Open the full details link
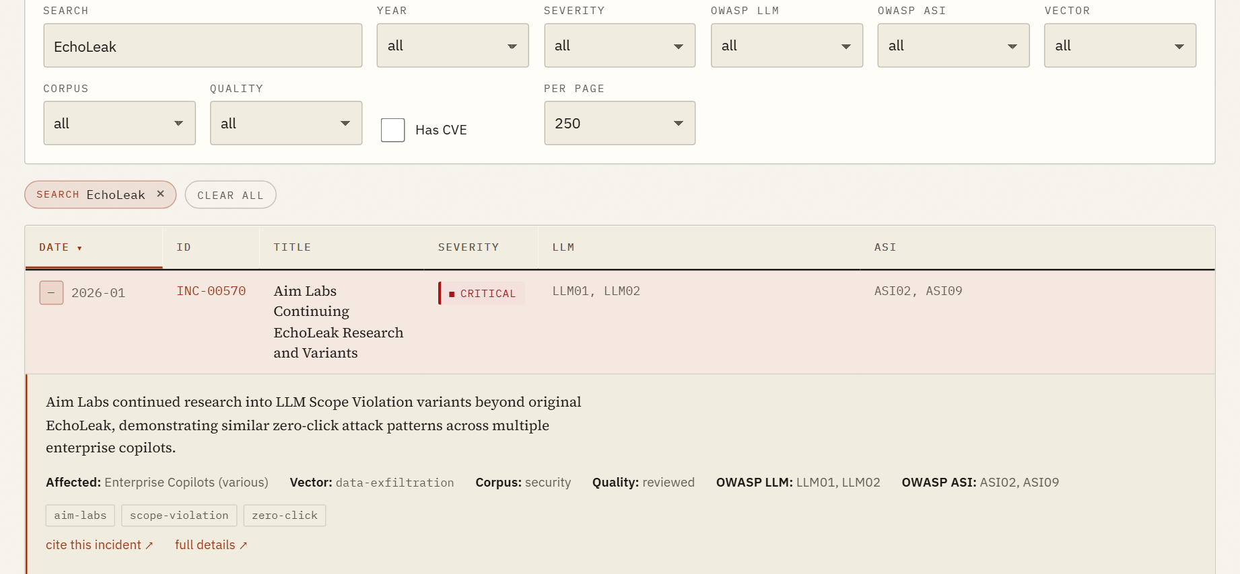Screen dimensions: 1240x574 click(211, 545)
